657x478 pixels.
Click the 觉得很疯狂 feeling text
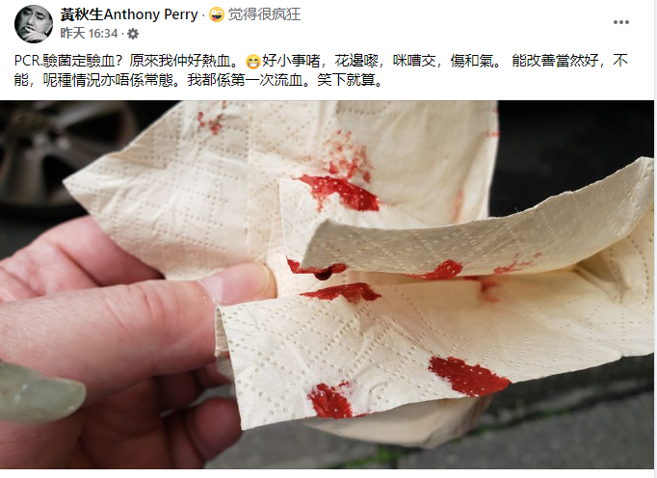264,14
